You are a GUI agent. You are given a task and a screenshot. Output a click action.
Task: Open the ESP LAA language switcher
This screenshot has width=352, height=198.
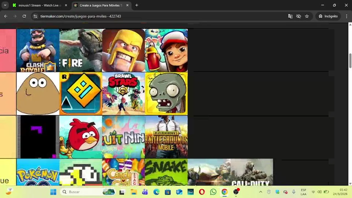point(303,192)
